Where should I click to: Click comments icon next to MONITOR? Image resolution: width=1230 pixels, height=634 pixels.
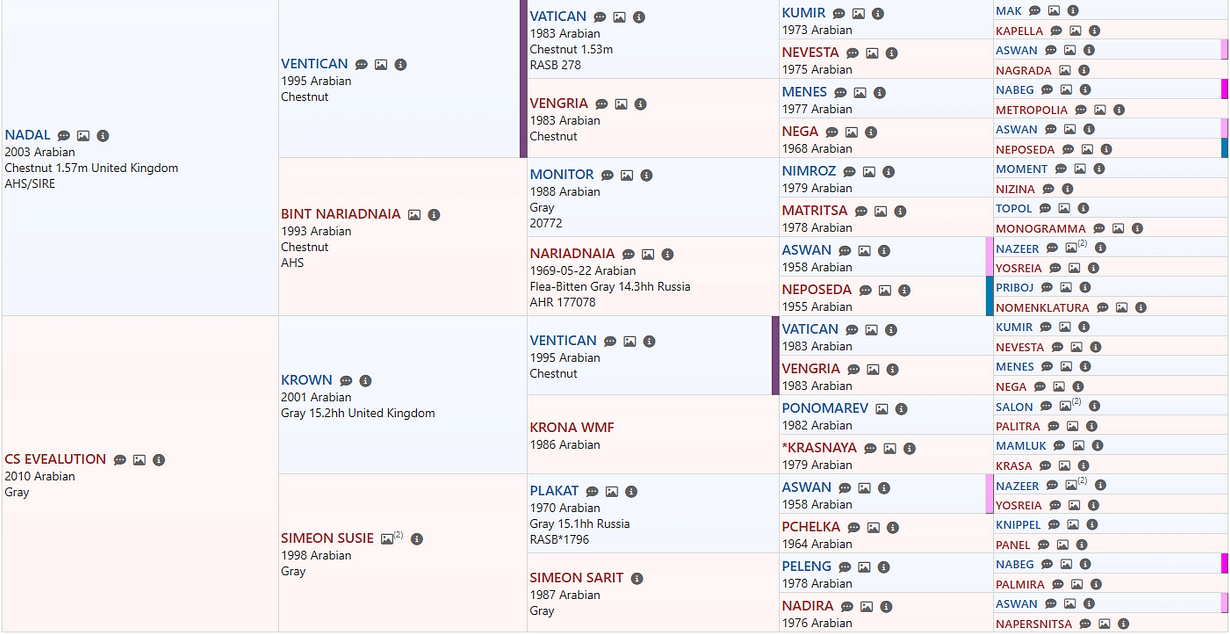point(607,175)
